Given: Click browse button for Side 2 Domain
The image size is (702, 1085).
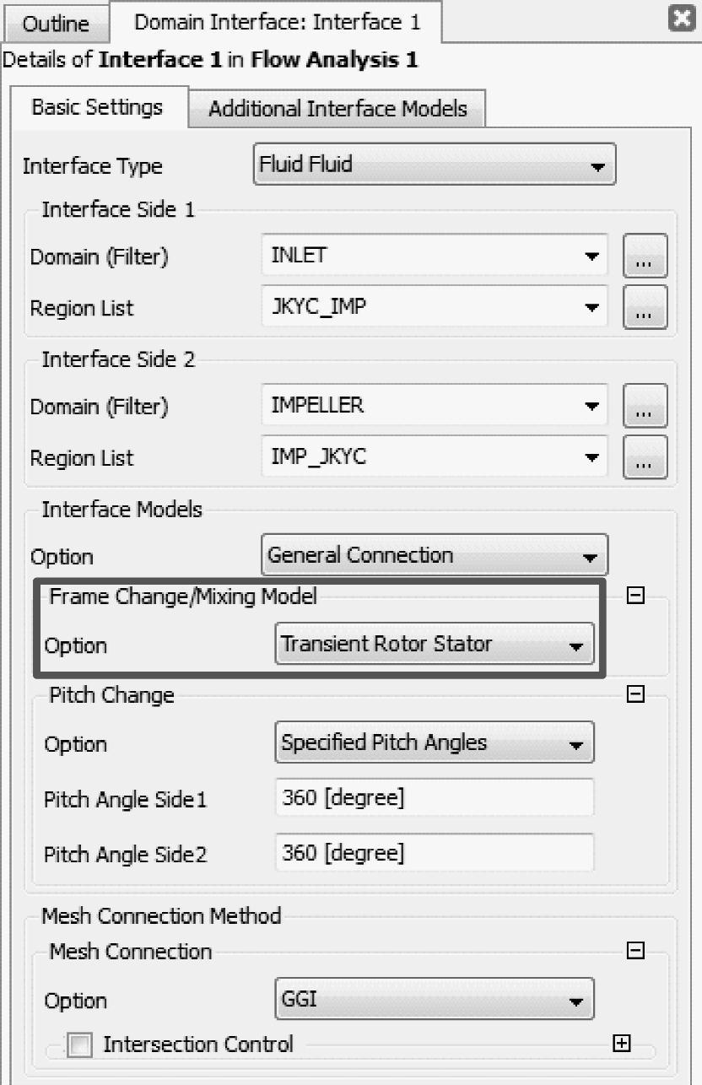Looking at the screenshot, I should [645, 407].
